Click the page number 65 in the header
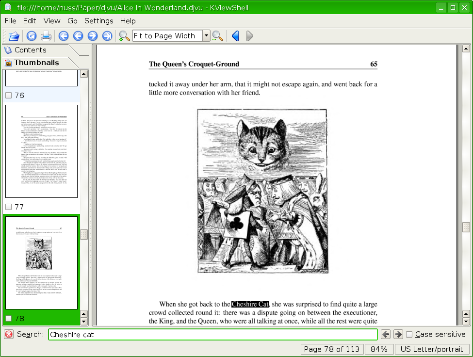Viewport: 473px width, 357px height. pyautogui.click(x=374, y=64)
